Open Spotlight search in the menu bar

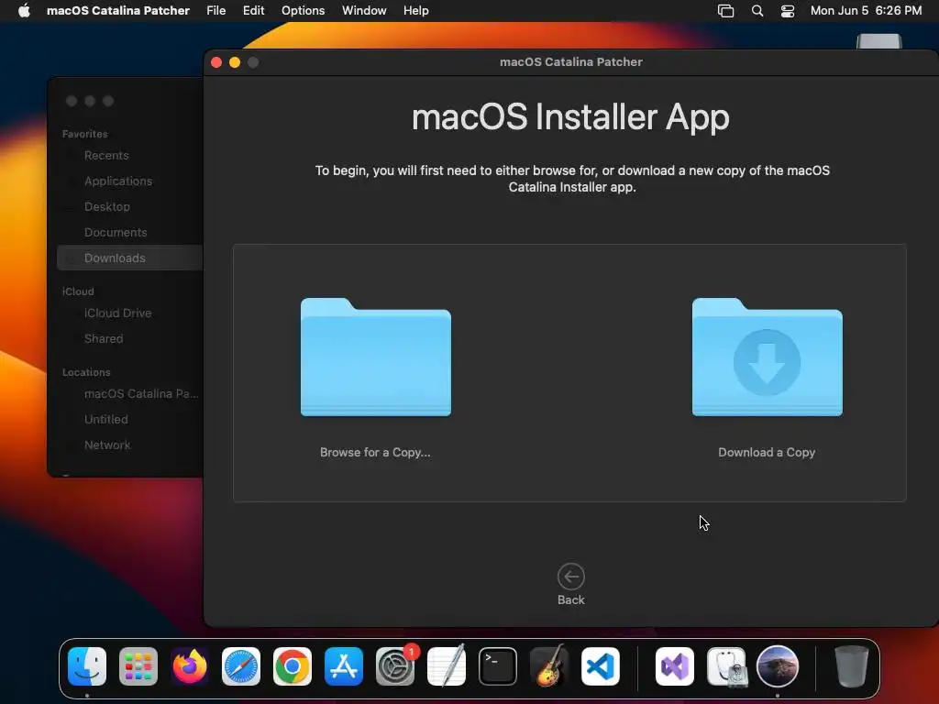[757, 11]
